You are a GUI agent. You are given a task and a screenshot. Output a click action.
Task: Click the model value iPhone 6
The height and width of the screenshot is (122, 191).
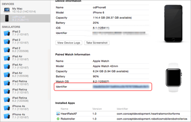(98, 13)
